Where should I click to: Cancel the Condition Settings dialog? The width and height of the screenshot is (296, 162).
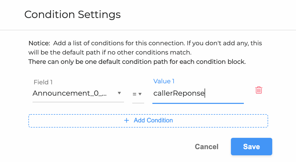pyautogui.click(x=206, y=147)
